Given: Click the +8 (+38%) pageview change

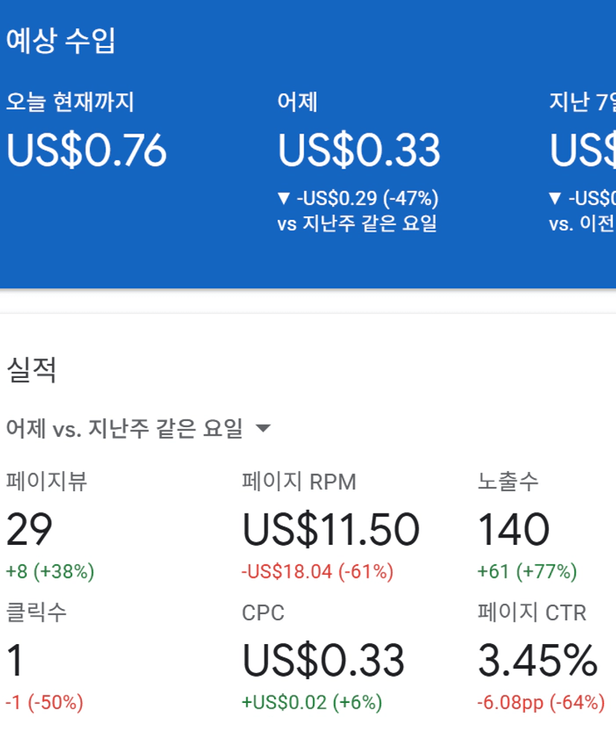Looking at the screenshot, I should [x=50, y=572].
